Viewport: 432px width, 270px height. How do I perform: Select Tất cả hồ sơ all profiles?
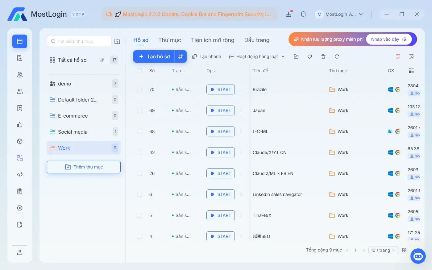tap(72, 60)
